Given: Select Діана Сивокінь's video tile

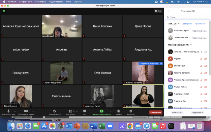Looking at the screenshot, I should (21, 96).
